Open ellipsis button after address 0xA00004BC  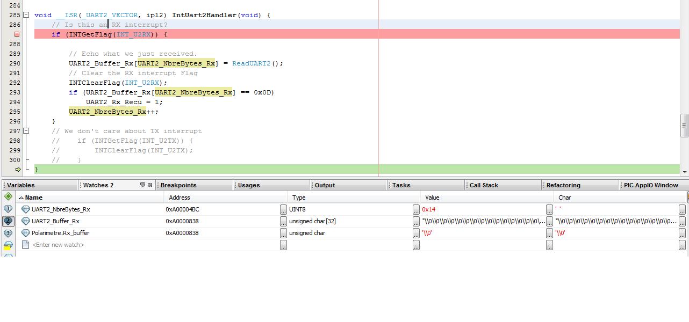283,209
